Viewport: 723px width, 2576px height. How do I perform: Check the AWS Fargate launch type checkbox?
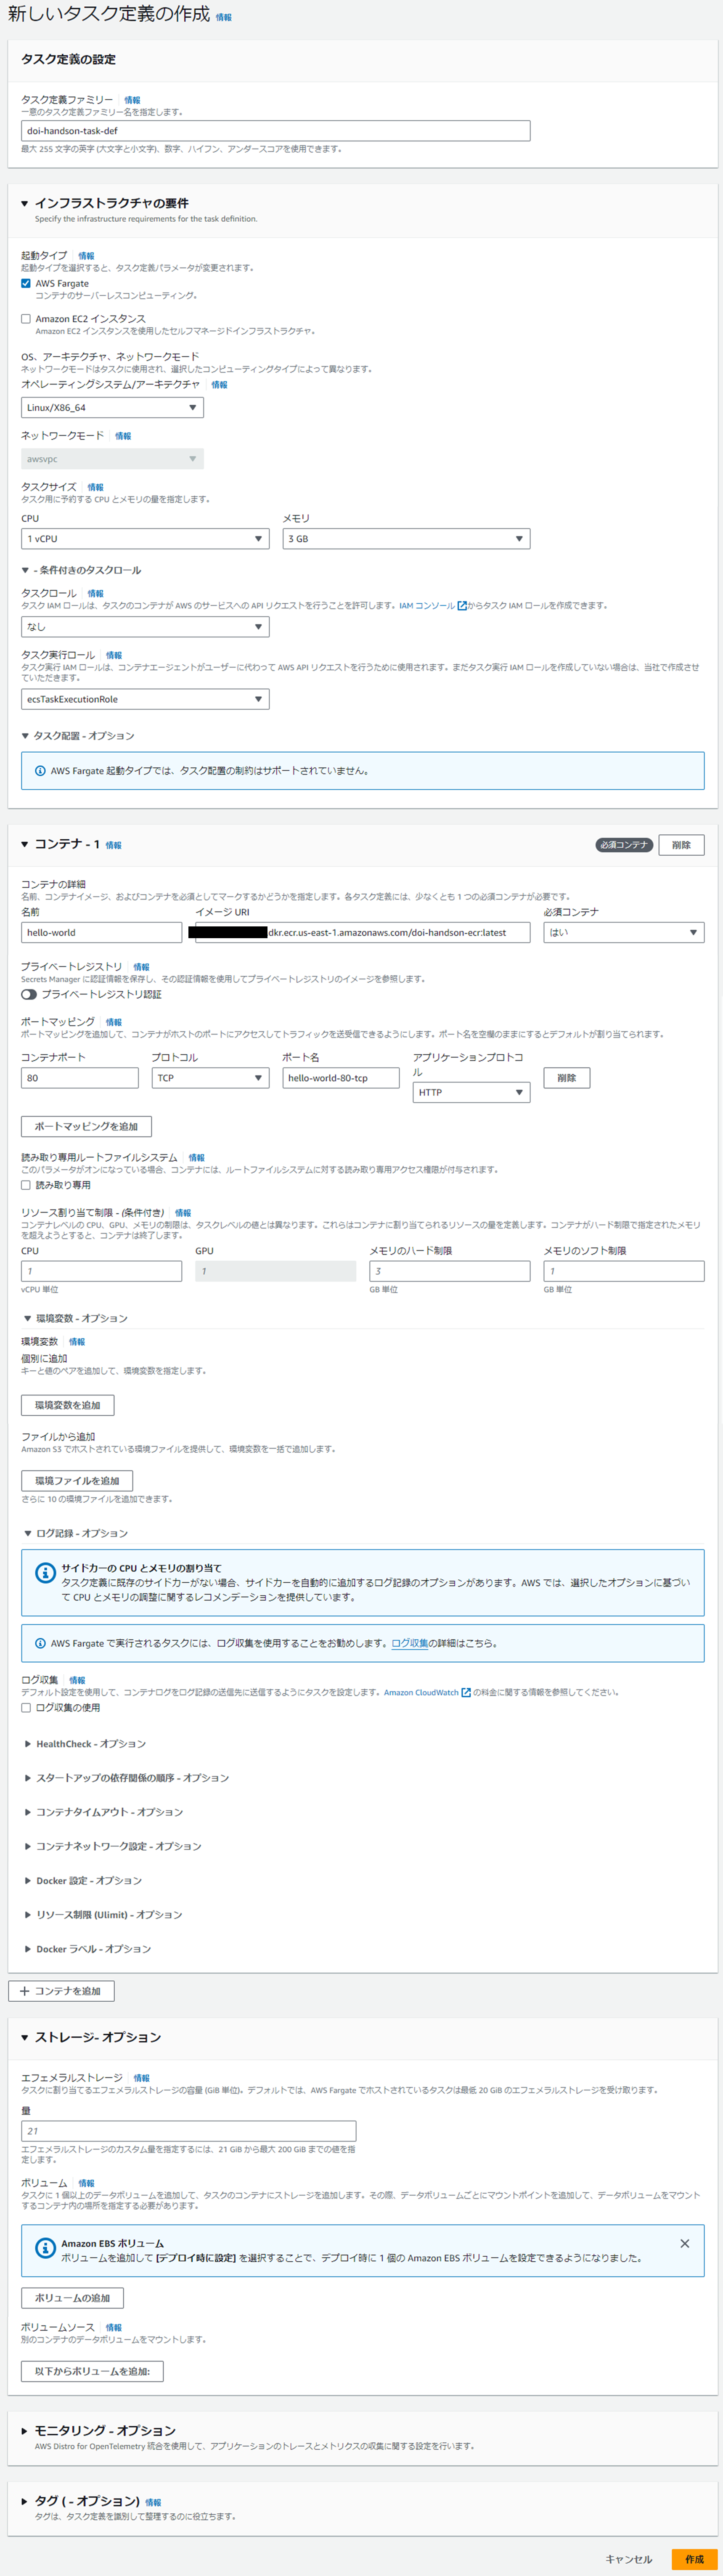click(26, 283)
